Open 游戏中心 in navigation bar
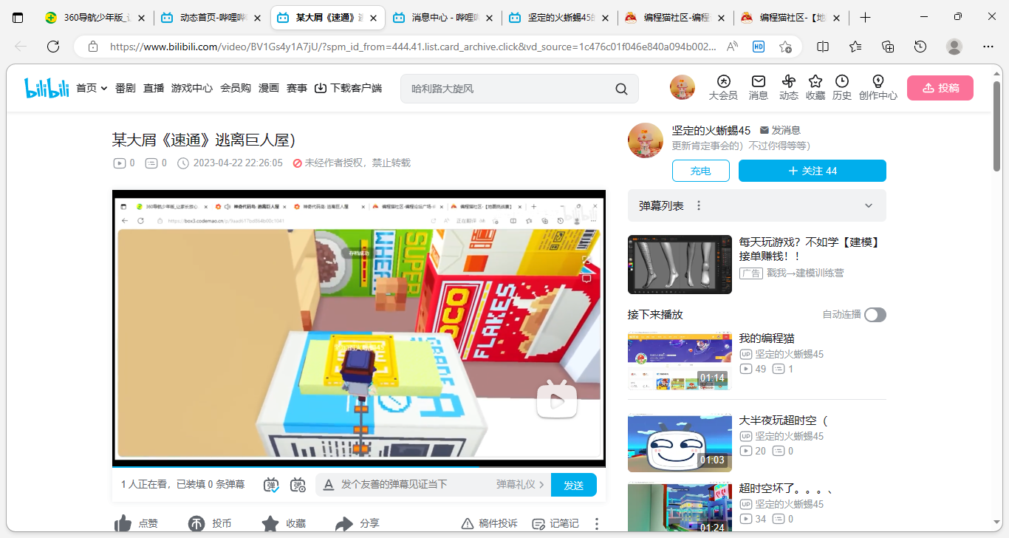1009x538 pixels. click(192, 88)
